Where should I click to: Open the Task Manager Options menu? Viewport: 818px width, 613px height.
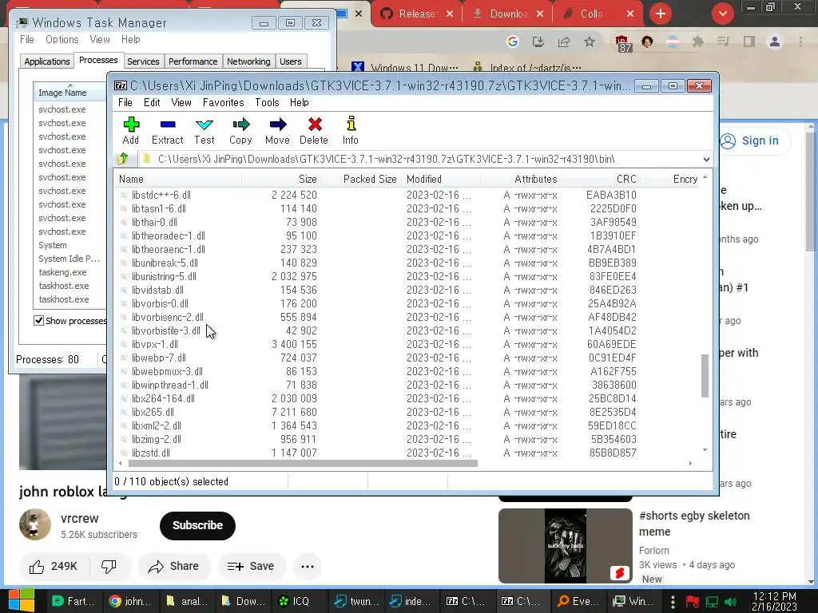point(62,40)
